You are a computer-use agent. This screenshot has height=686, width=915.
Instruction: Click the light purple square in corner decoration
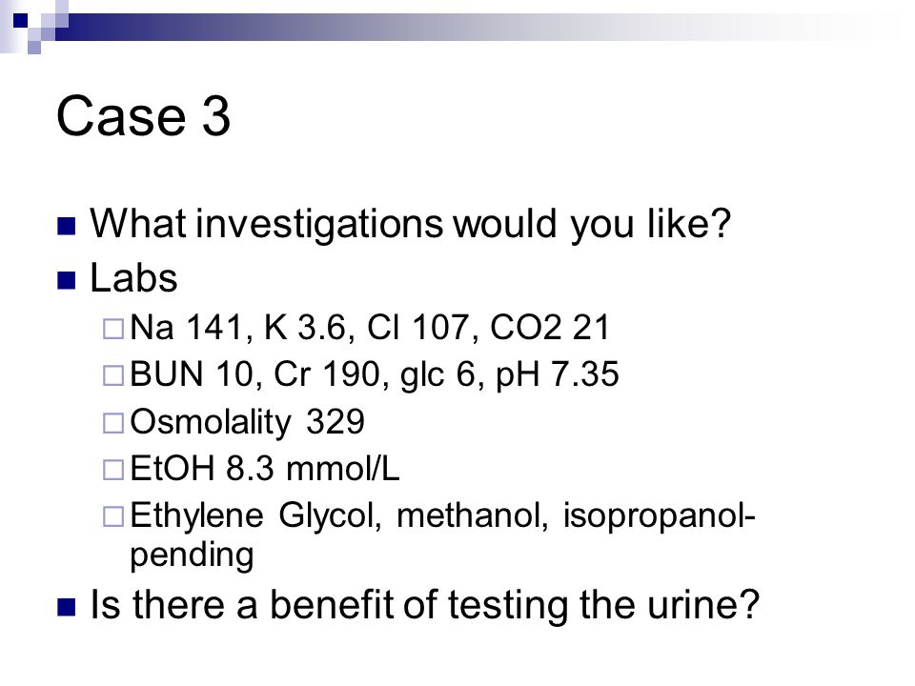click(34, 48)
